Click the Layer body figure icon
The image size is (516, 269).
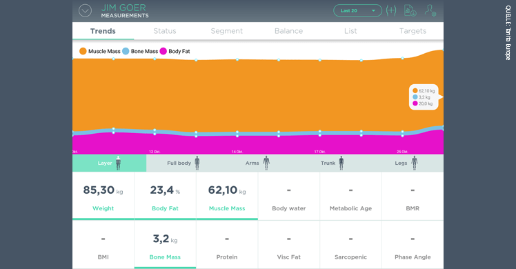[118, 163]
